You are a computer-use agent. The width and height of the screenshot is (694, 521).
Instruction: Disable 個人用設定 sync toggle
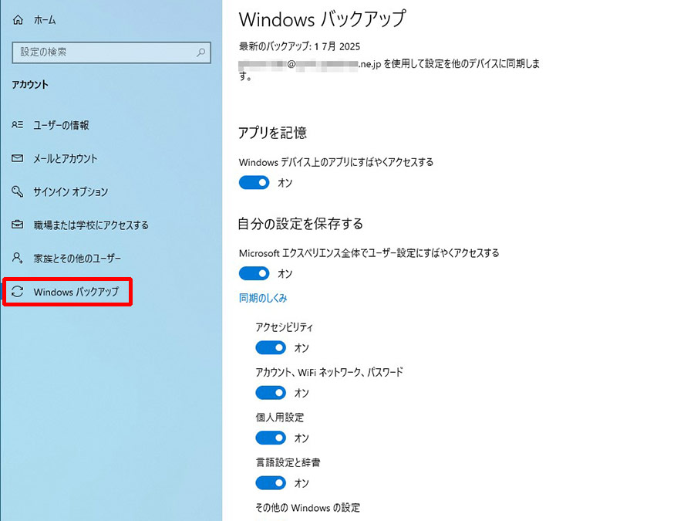(x=271, y=438)
